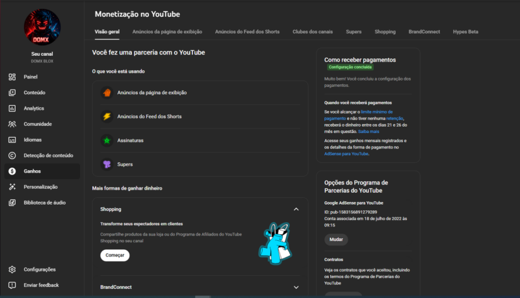Open the Painel dashboard icon
Image resolution: width=520 pixels, height=298 pixels.
(x=12, y=77)
